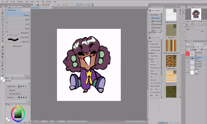
Task: Click the green saturation square in color wheel
Action: 18,114
